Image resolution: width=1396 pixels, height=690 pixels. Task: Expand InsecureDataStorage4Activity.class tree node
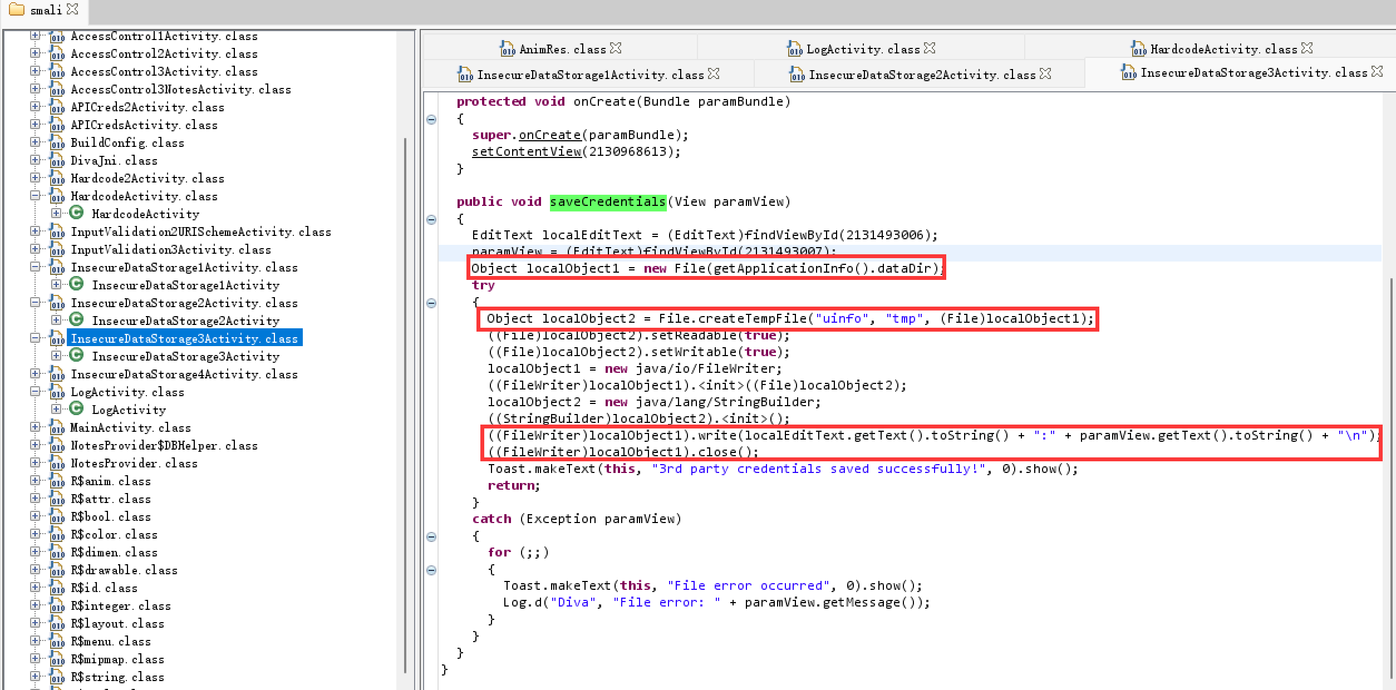[x=35, y=373]
